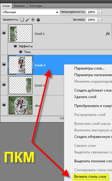Click Заливка value field
The height and width of the screenshot is (181, 112).
(x=92, y=20)
